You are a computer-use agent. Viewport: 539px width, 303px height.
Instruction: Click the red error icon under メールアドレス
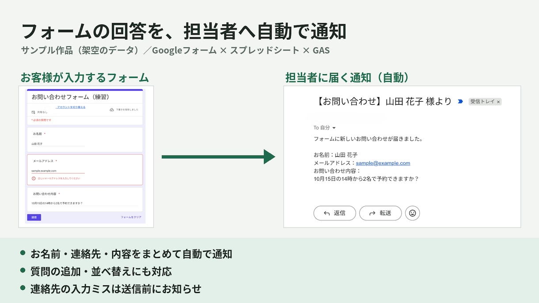34,178
